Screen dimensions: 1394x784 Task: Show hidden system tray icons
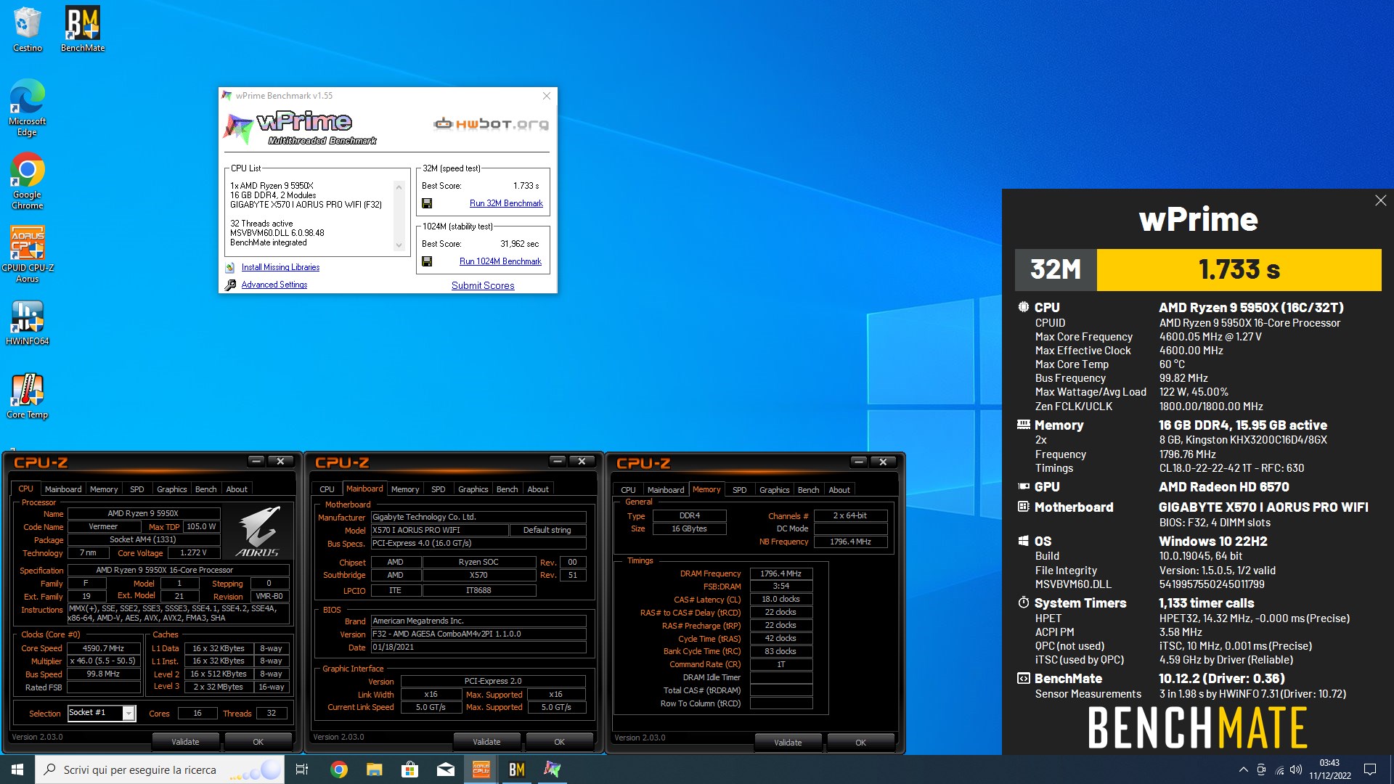(1243, 769)
